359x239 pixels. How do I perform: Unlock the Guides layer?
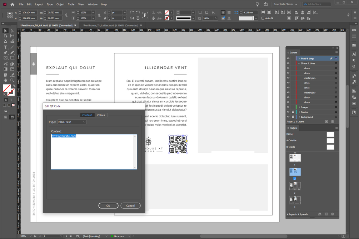[293, 112]
